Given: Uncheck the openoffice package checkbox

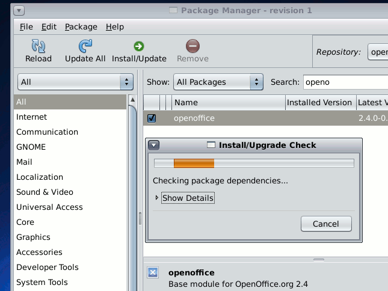Looking at the screenshot, I should [152, 118].
